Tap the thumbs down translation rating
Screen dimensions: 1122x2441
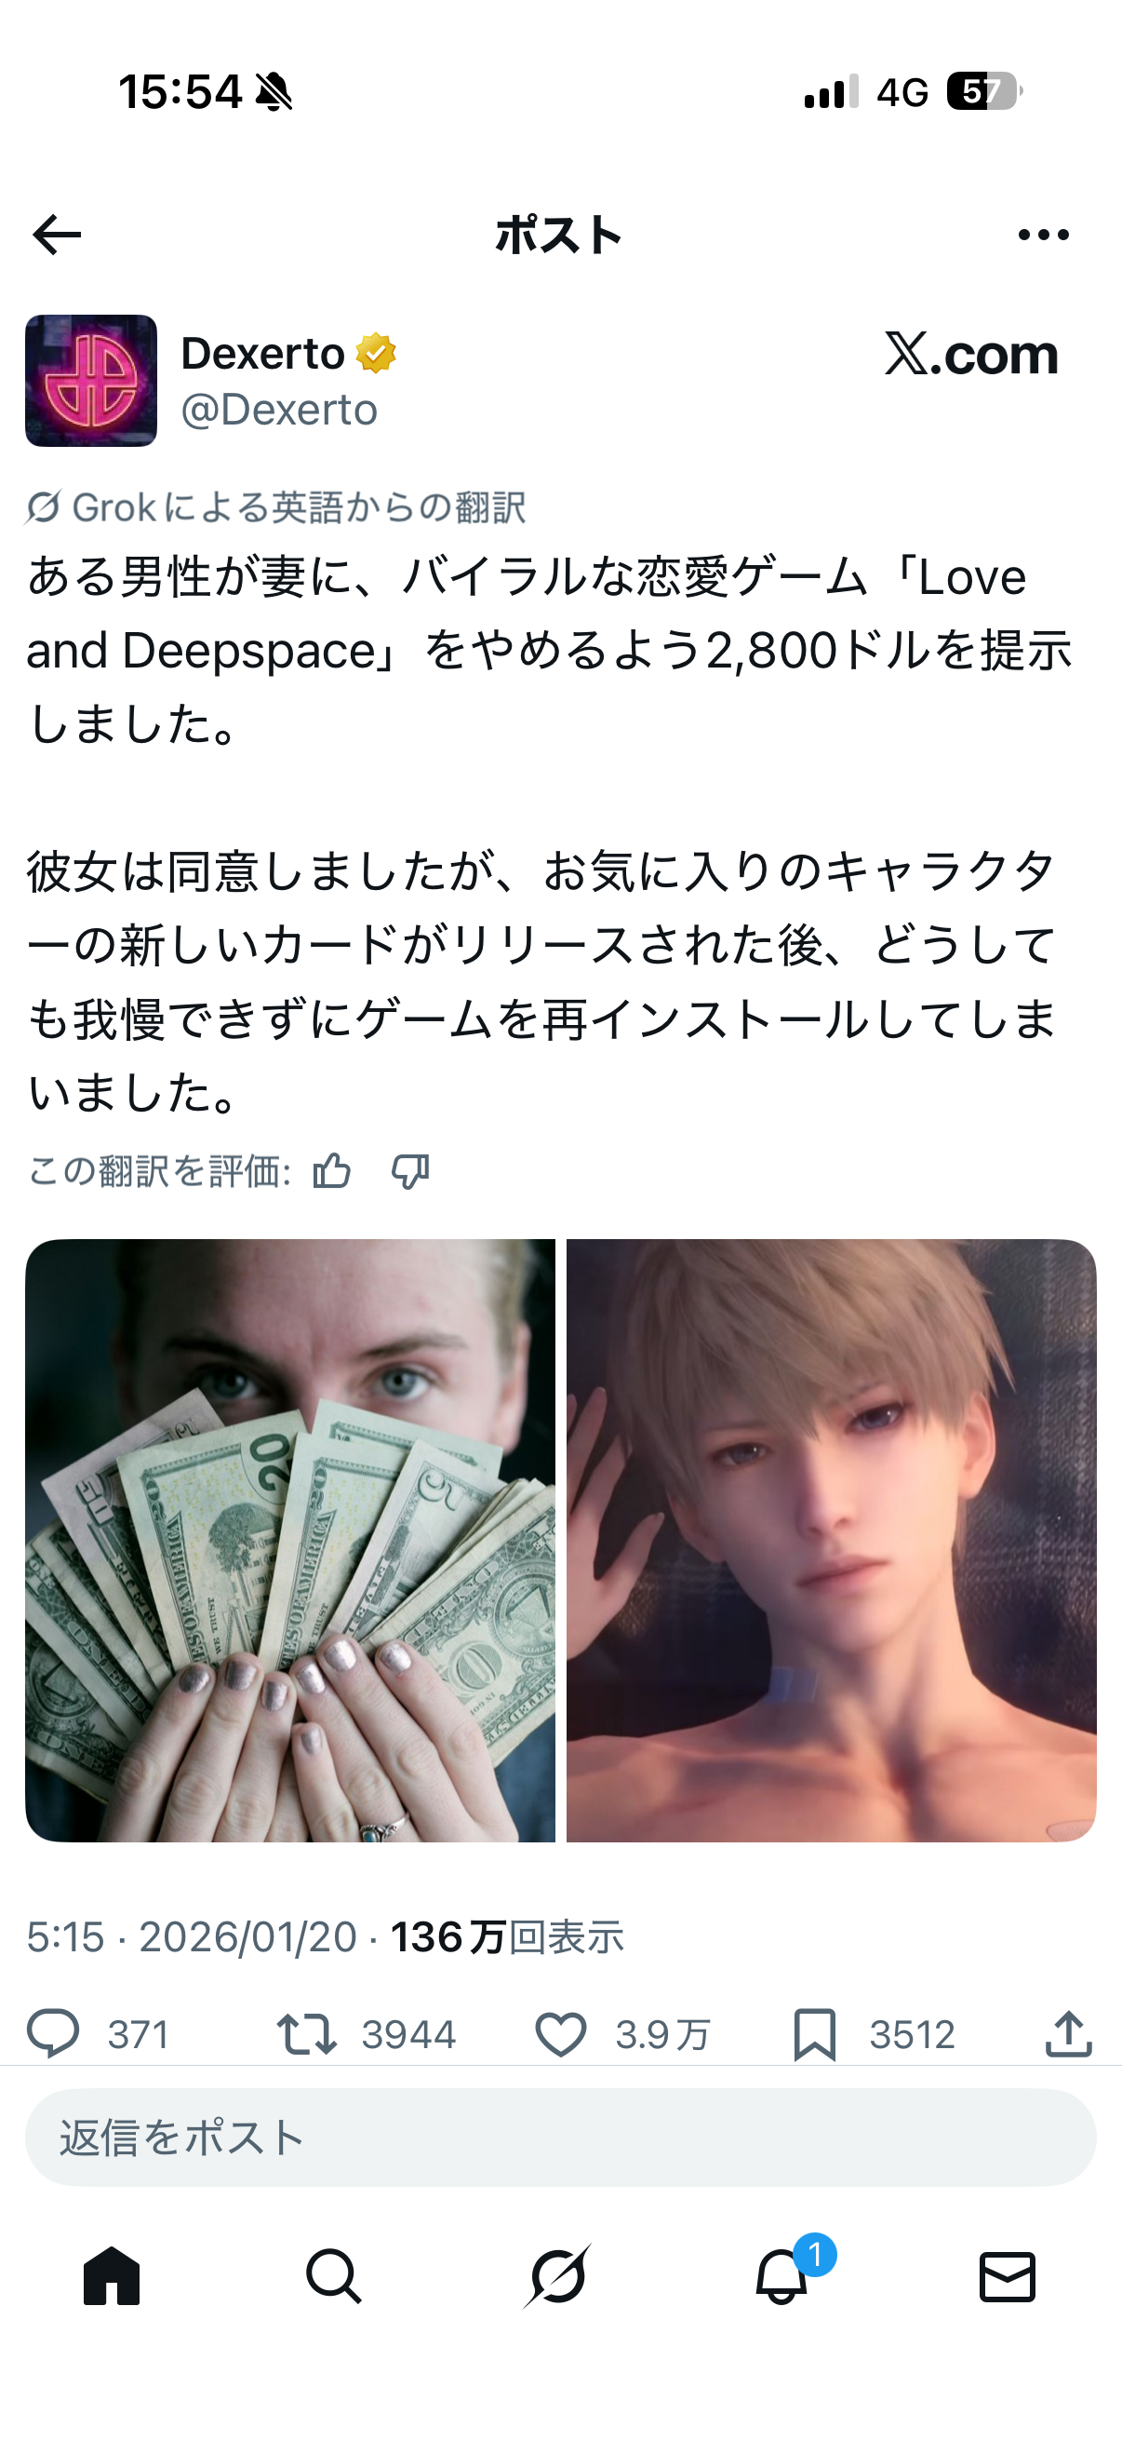(410, 1172)
